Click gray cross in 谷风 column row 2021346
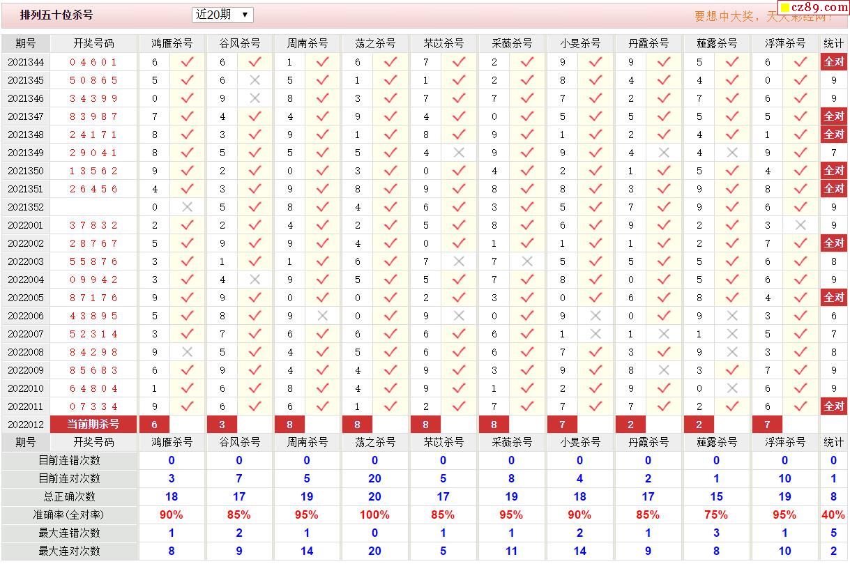Screen dimensions: 850x564 click(x=255, y=98)
